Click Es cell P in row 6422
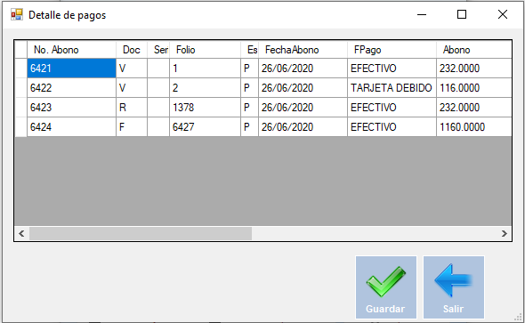This screenshot has width=525, height=323. [249, 88]
